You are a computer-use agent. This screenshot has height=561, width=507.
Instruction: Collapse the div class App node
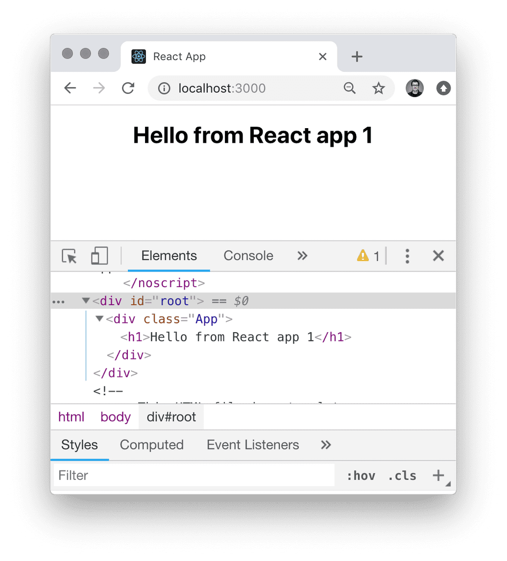coord(99,319)
